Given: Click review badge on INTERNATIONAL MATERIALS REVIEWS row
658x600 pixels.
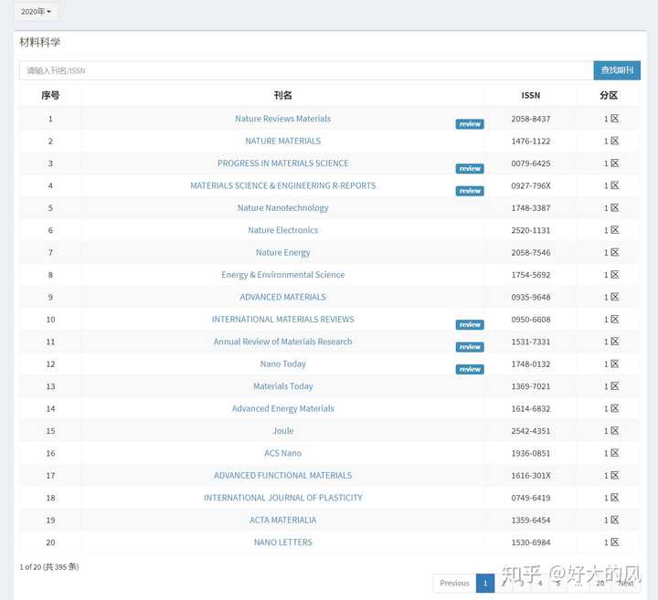Looking at the screenshot, I should (470, 324).
